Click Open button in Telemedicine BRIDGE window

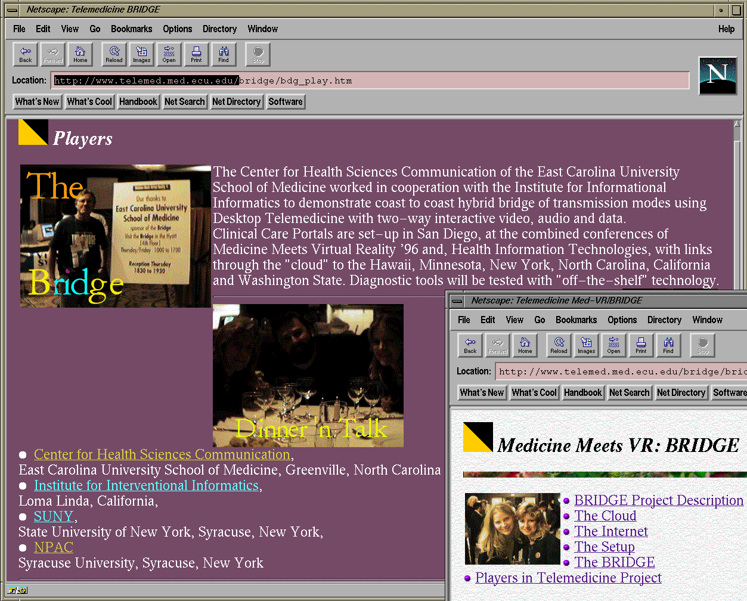tap(169, 54)
